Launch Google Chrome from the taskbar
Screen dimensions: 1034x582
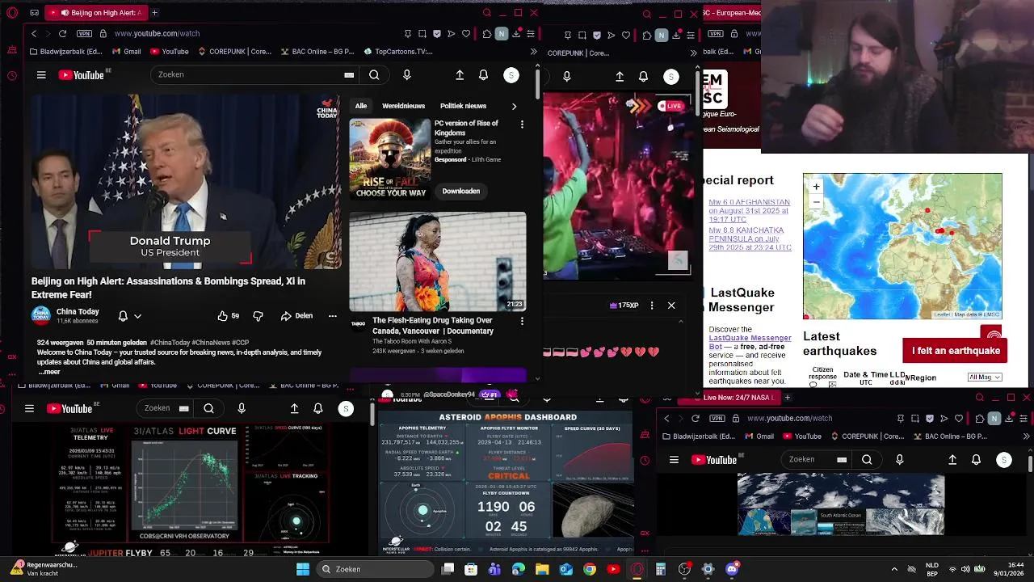[590, 569]
